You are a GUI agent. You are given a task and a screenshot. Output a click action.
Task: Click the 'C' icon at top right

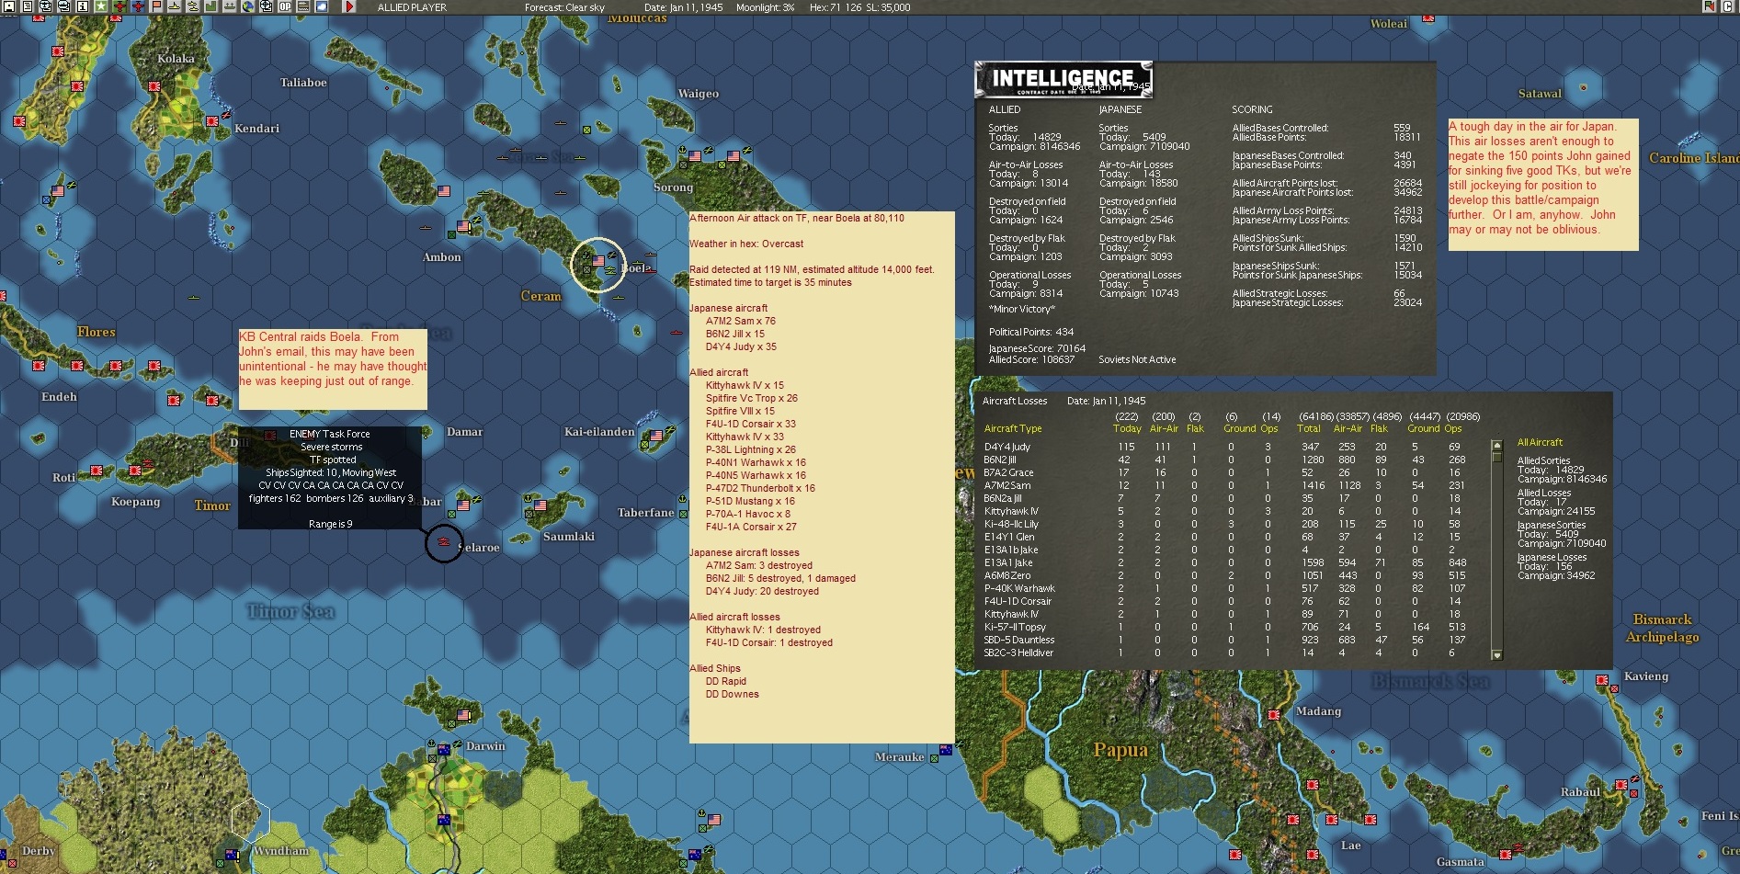[x=1727, y=6]
